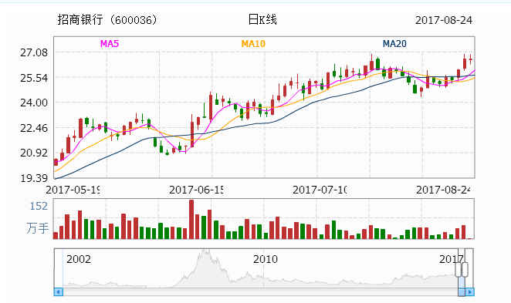Click the 22.46 price axis label

(34, 128)
